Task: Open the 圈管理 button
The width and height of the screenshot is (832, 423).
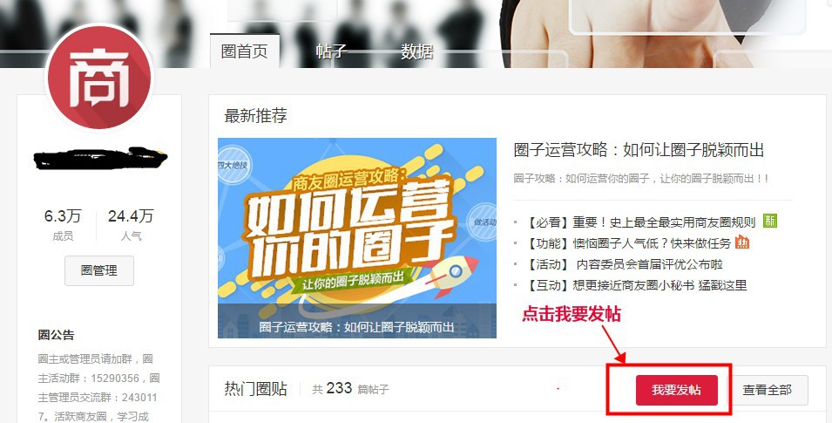Action: pyautogui.click(x=99, y=270)
